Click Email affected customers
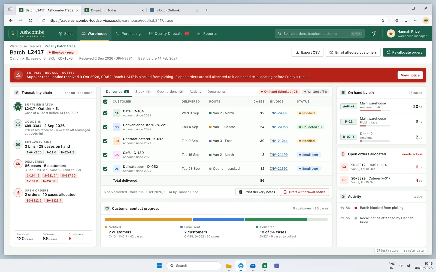The height and width of the screenshot is (272, 436). click(x=353, y=52)
